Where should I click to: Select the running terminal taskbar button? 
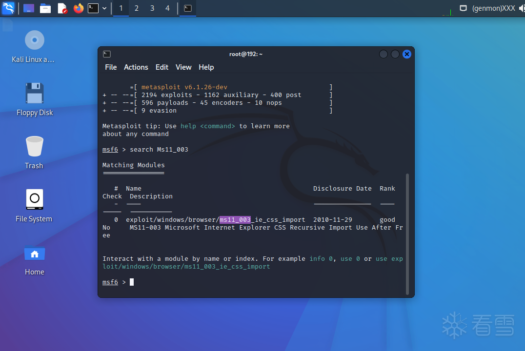click(188, 8)
